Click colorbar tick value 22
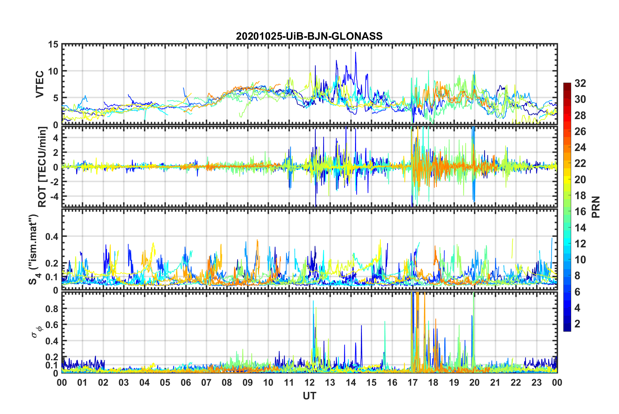Screen dimensions: 619x414 pos(580,163)
